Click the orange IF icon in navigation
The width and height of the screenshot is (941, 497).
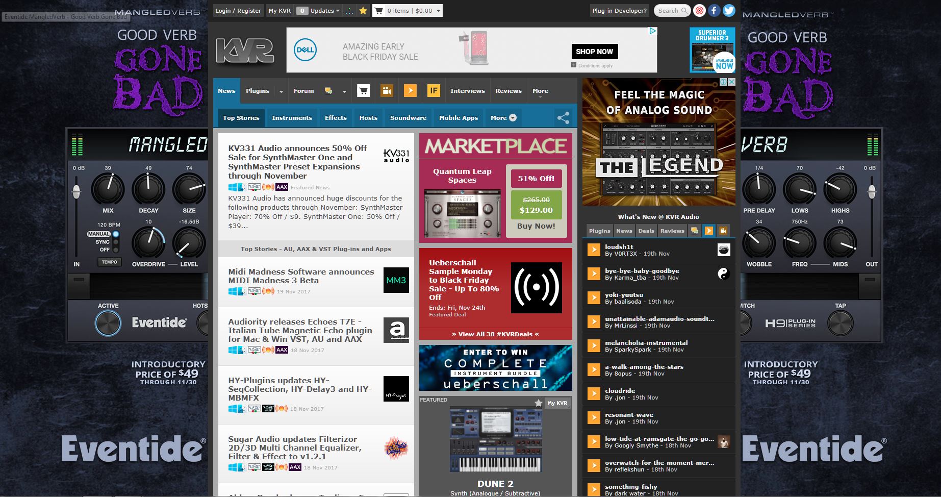click(433, 91)
